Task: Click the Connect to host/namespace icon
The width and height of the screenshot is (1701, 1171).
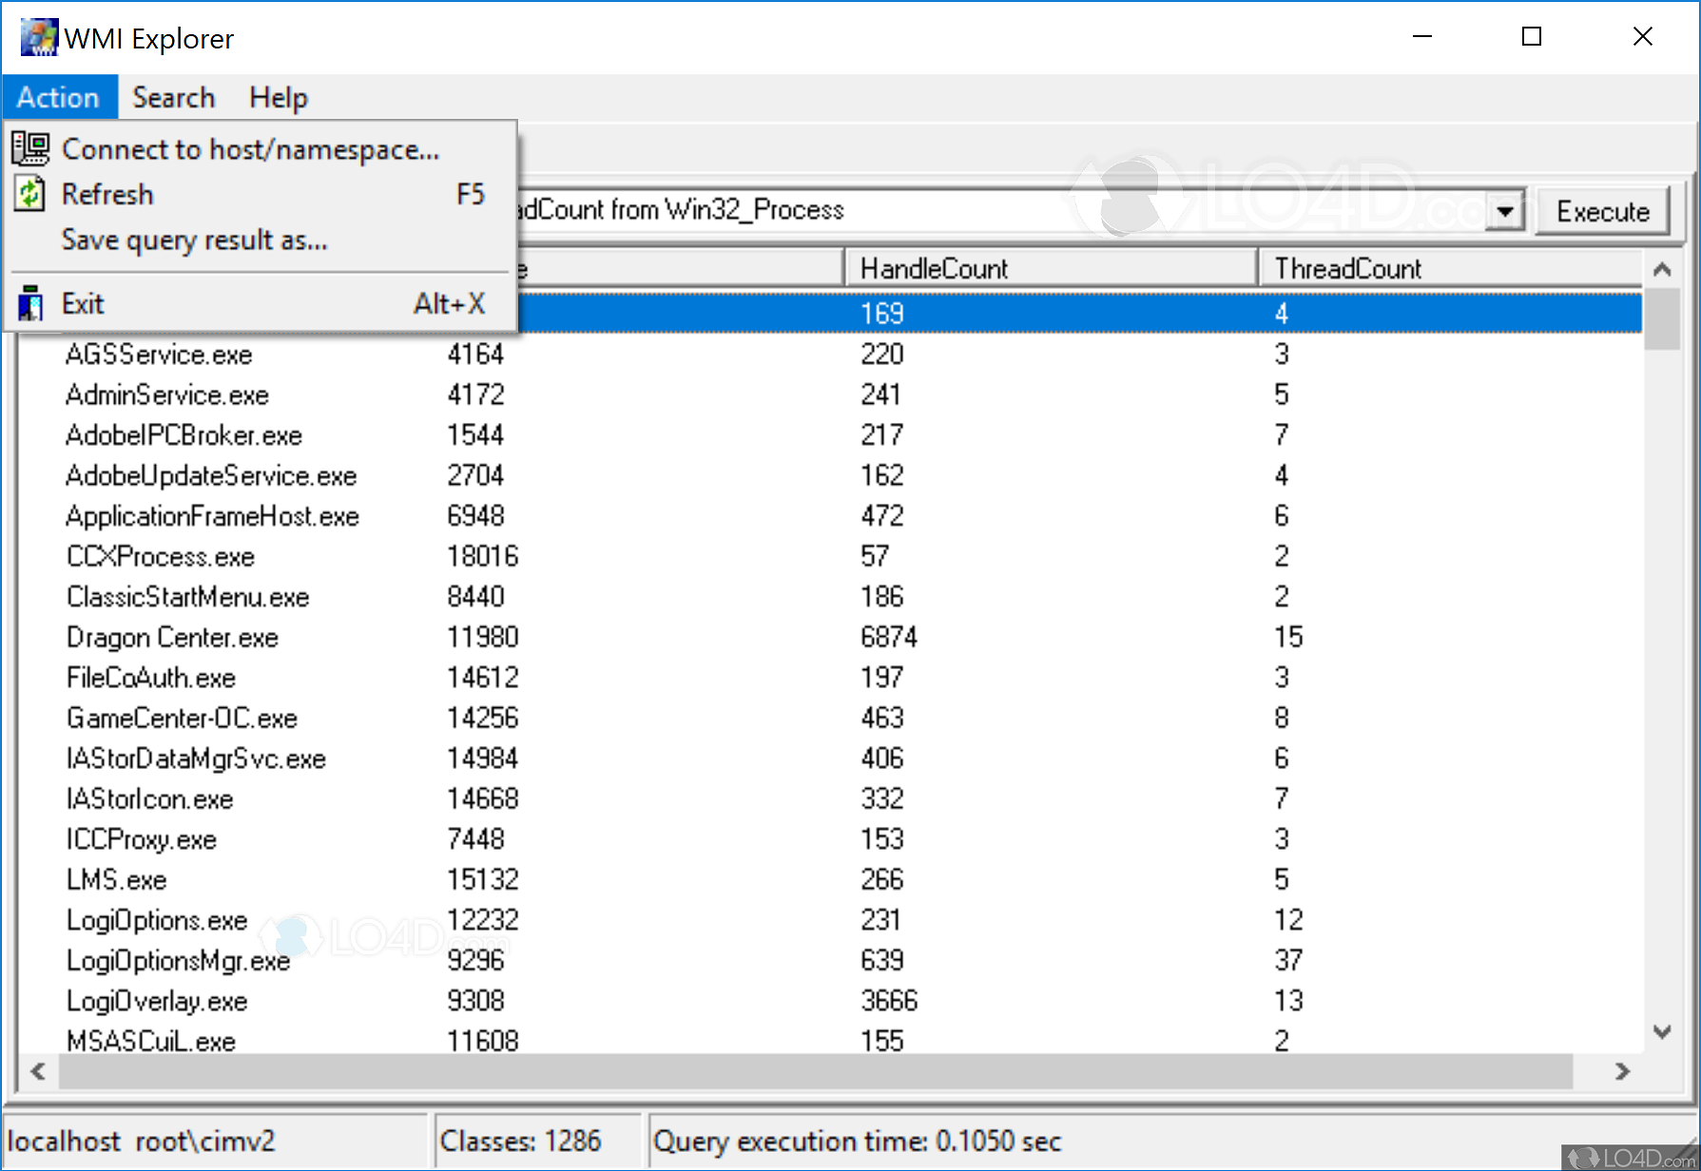Action: [30, 148]
